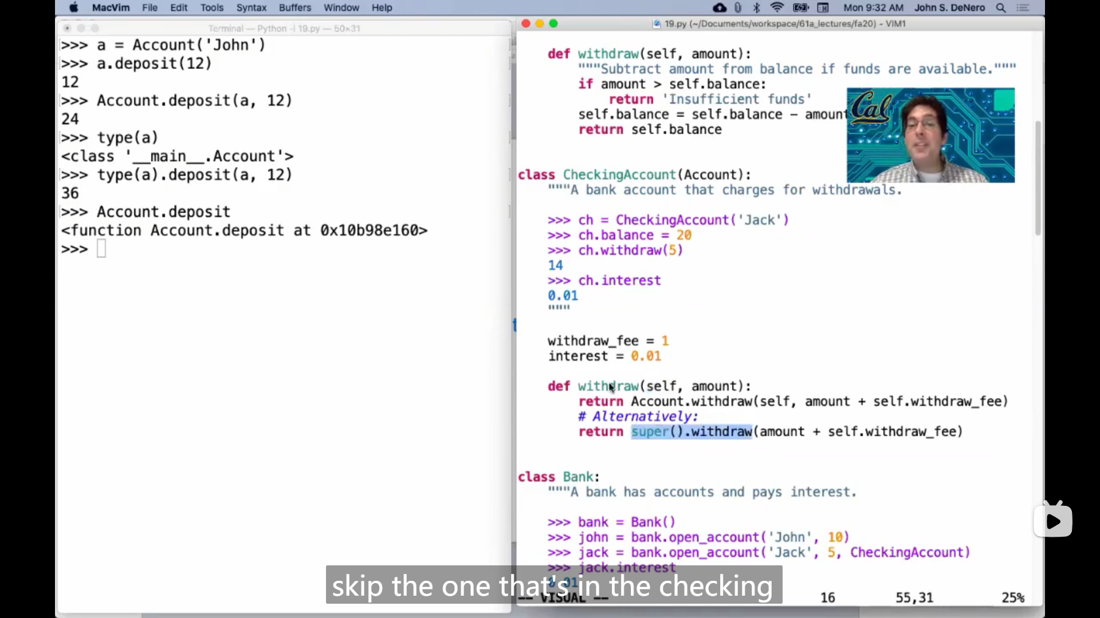Click the cloud upload status icon
Screen dimensions: 1100x618
[x=720, y=7]
